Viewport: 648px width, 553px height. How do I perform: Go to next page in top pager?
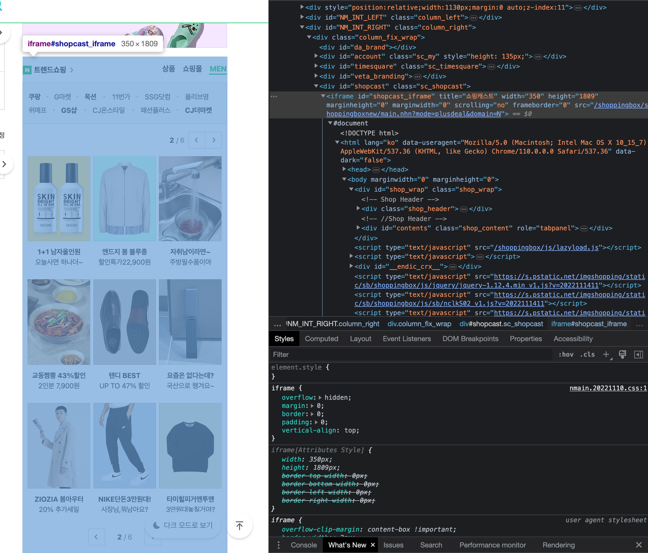(214, 140)
